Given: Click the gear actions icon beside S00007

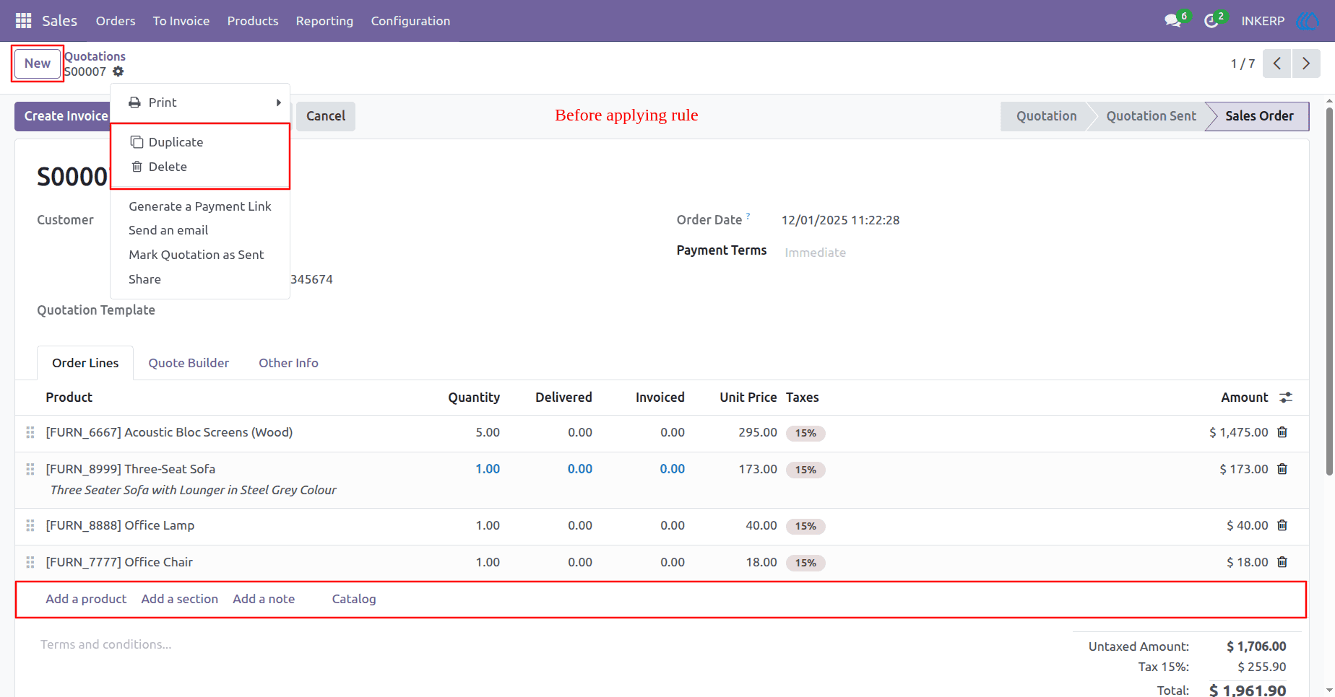Looking at the screenshot, I should click(x=118, y=71).
